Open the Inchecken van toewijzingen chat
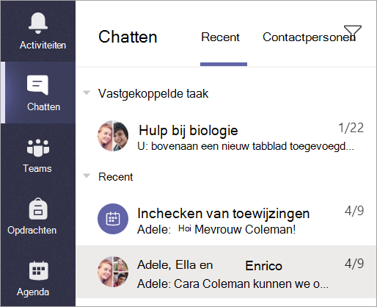 pyautogui.click(x=226, y=219)
